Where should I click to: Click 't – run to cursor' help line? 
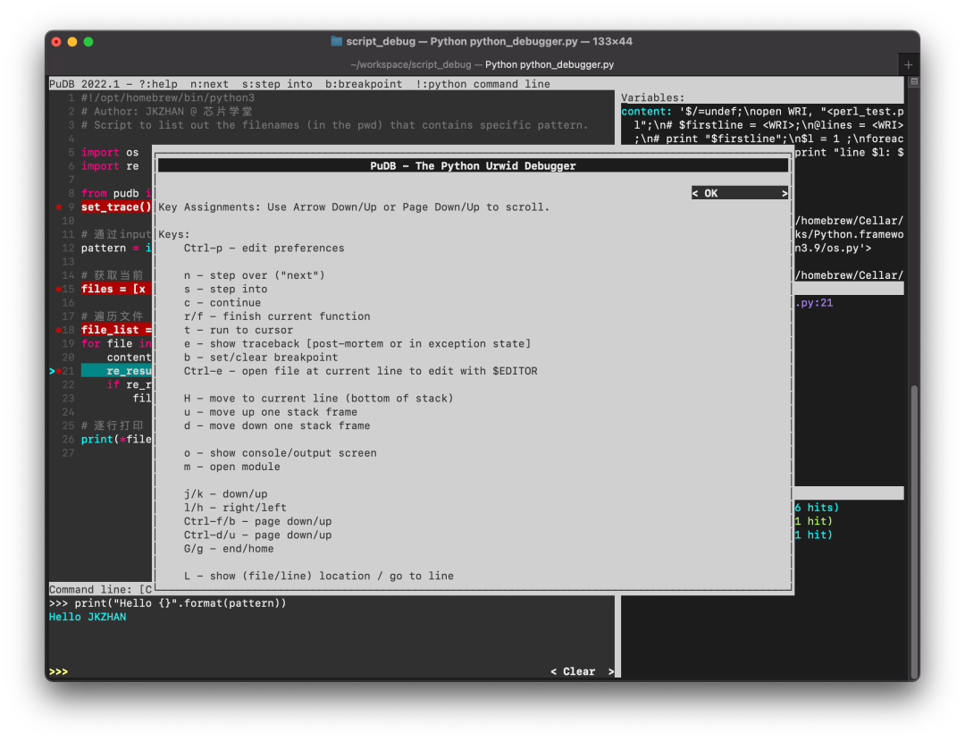point(239,331)
